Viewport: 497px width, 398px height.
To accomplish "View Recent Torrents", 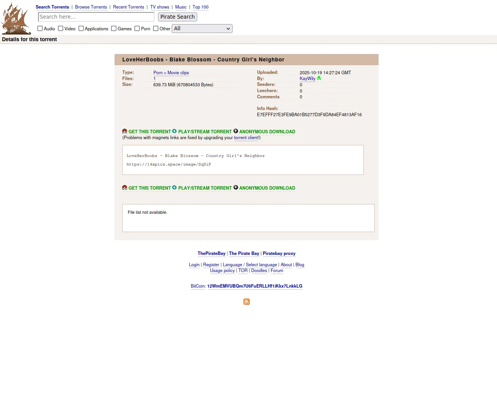I will pyautogui.click(x=129, y=7).
